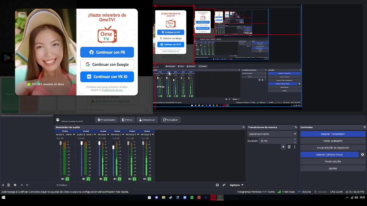Open Desvanecimiento transition dropdown

point(272,134)
